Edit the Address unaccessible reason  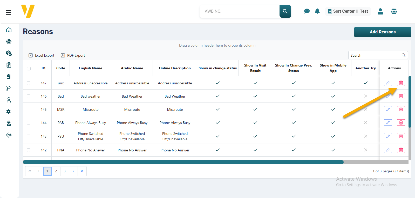(388, 83)
